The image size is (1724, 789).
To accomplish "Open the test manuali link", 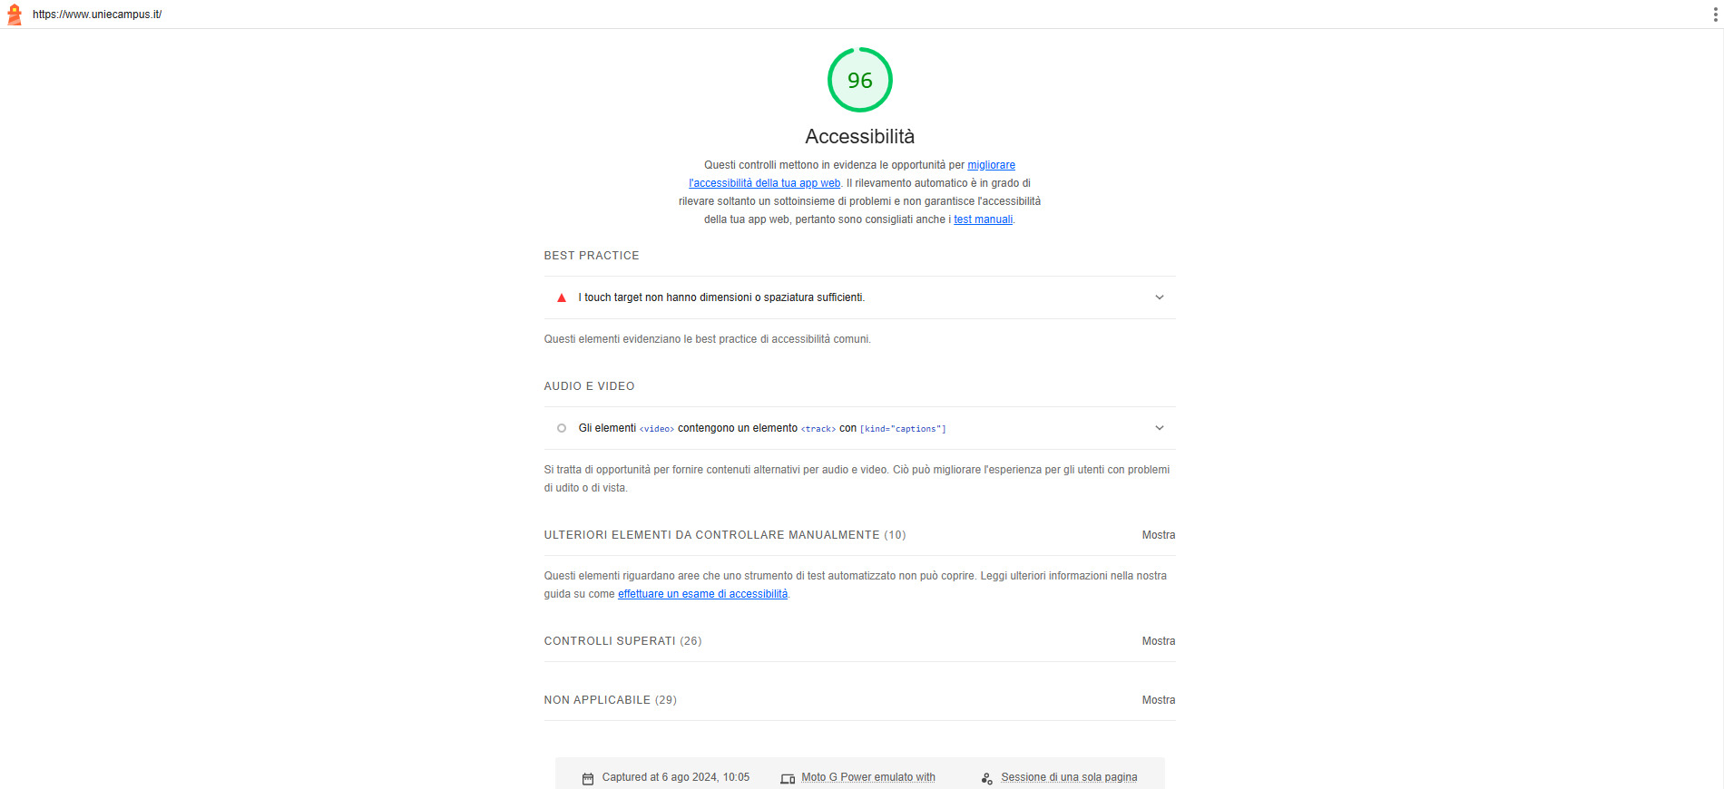I will coord(983,219).
